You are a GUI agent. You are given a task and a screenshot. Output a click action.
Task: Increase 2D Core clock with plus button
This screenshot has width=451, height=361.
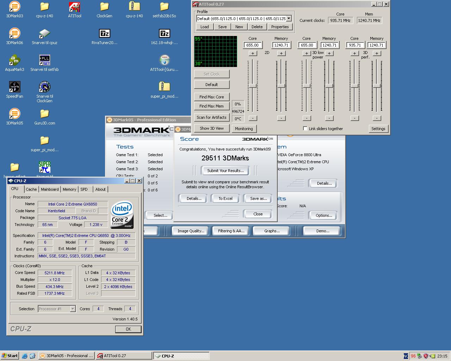[253, 53]
